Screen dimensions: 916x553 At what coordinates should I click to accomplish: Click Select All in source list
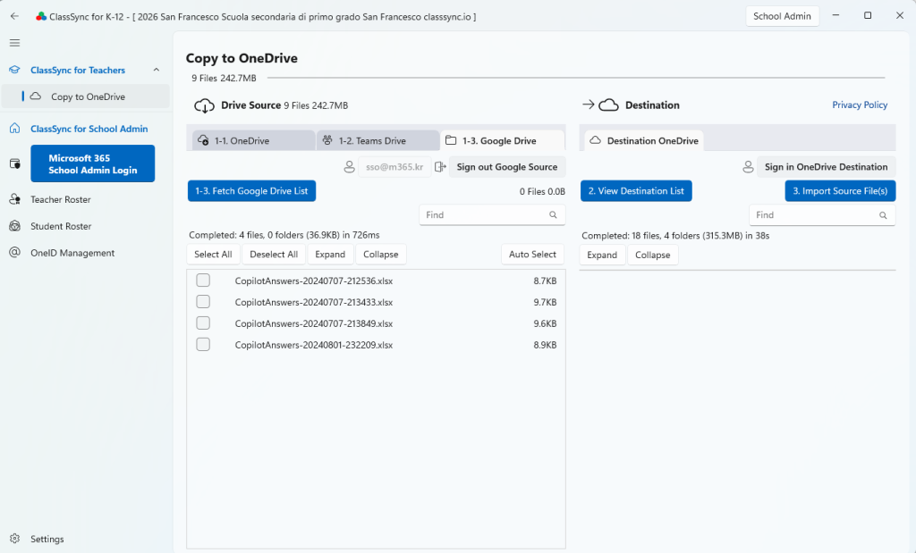(x=213, y=255)
